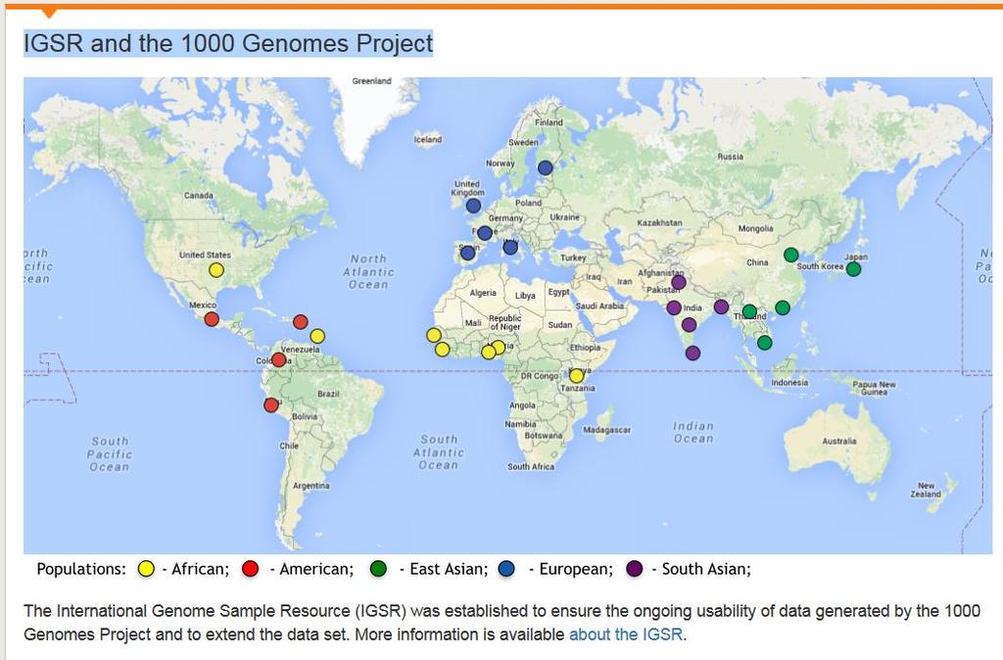
Task: Click the green marker over Thailand label
Action: pyautogui.click(x=749, y=312)
